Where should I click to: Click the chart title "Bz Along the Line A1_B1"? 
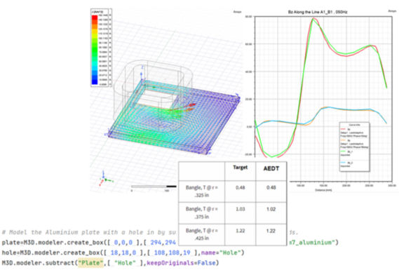coord(318,12)
